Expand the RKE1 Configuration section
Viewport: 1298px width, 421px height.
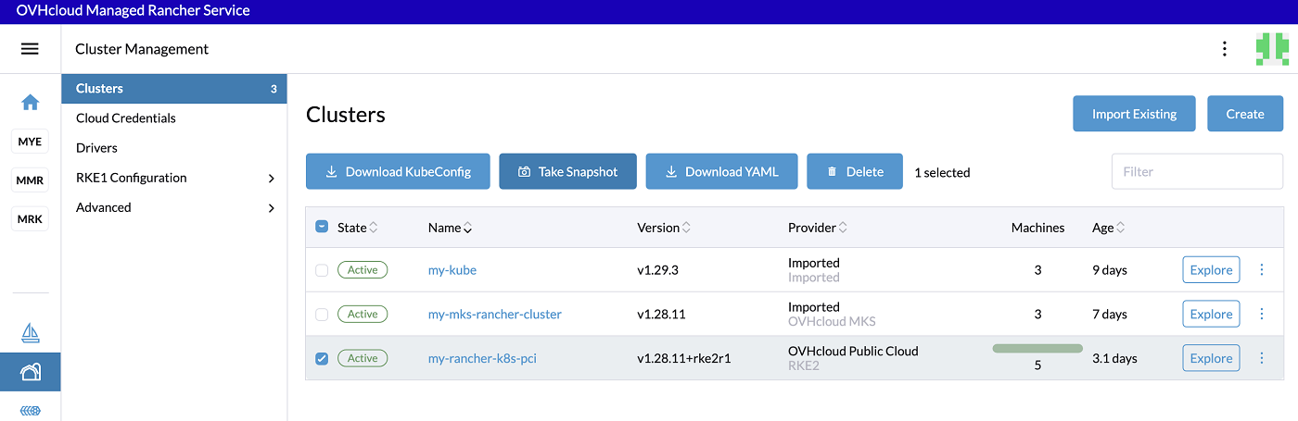pyautogui.click(x=271, y=178)
